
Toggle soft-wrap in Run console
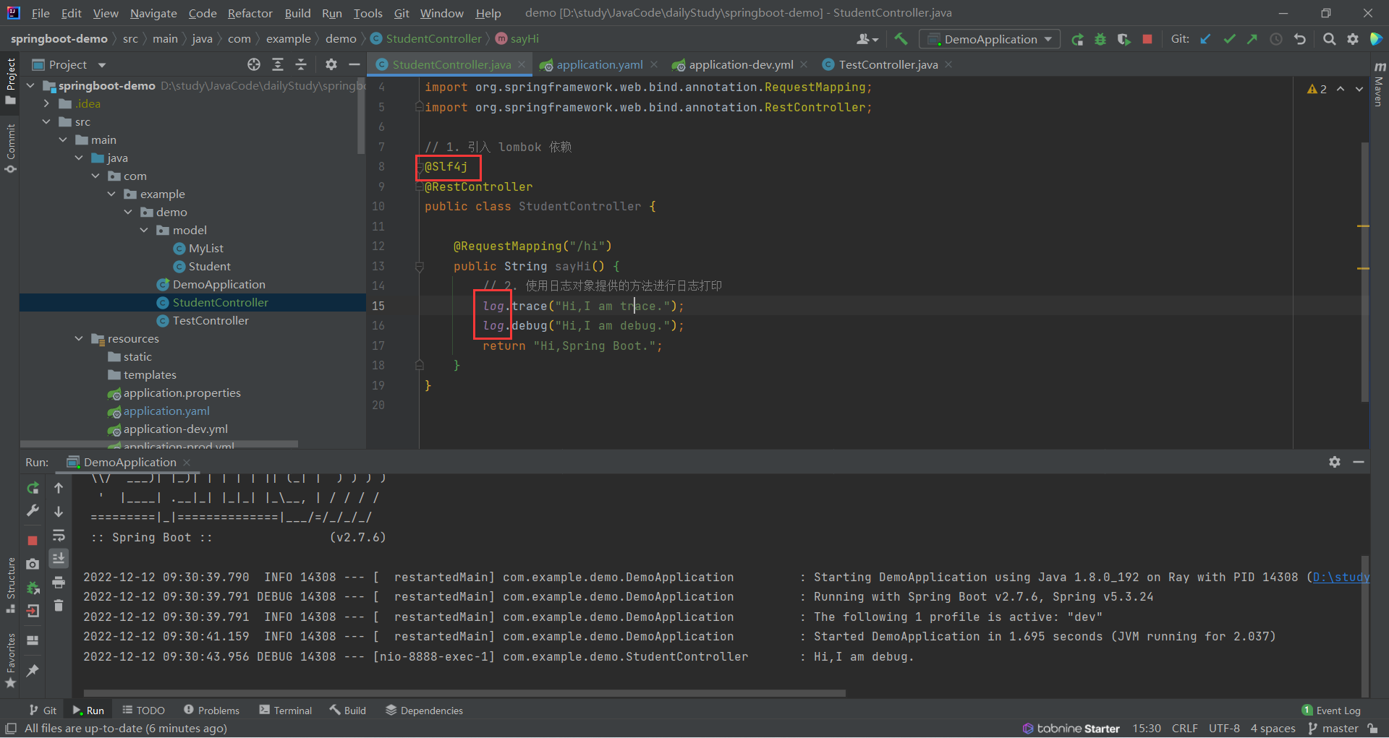click(x=59, y=535)
